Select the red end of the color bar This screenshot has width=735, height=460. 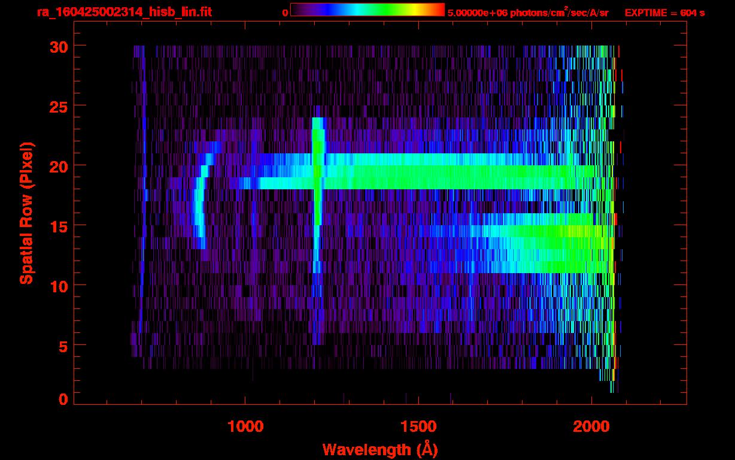tap(439, 10)
